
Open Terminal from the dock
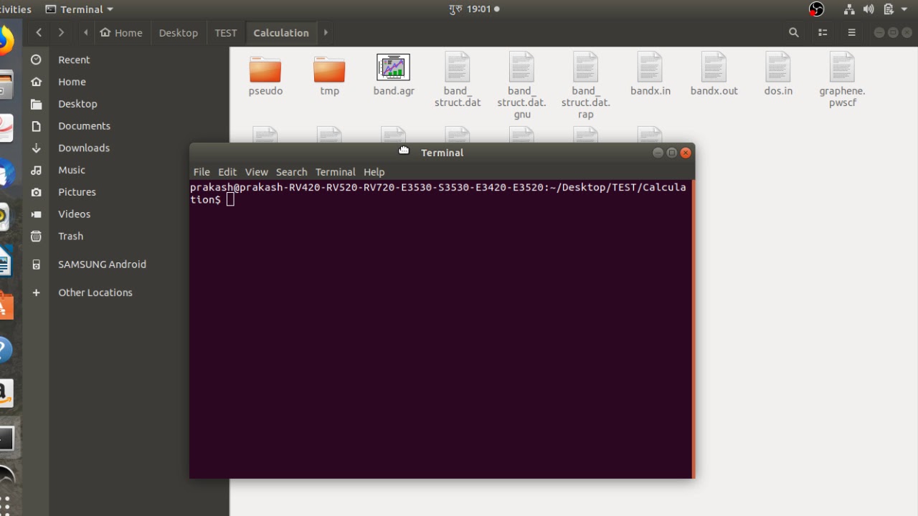pyautogui.click(x=6, y=438)
